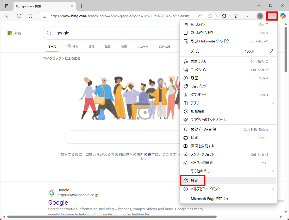This screenshot has height=220, width=289.
Task: View site information lock icon
Action: point(45,16)
